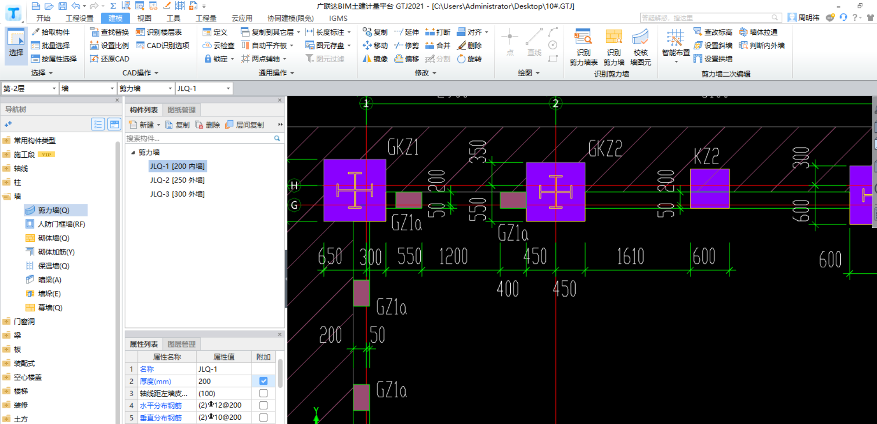
Task: Select JLQ-3 [300 外墙] component
Action: tap(177, 194)
